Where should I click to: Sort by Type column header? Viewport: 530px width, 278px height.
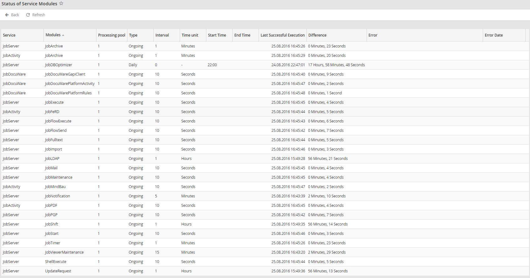[x=141, y=35]
